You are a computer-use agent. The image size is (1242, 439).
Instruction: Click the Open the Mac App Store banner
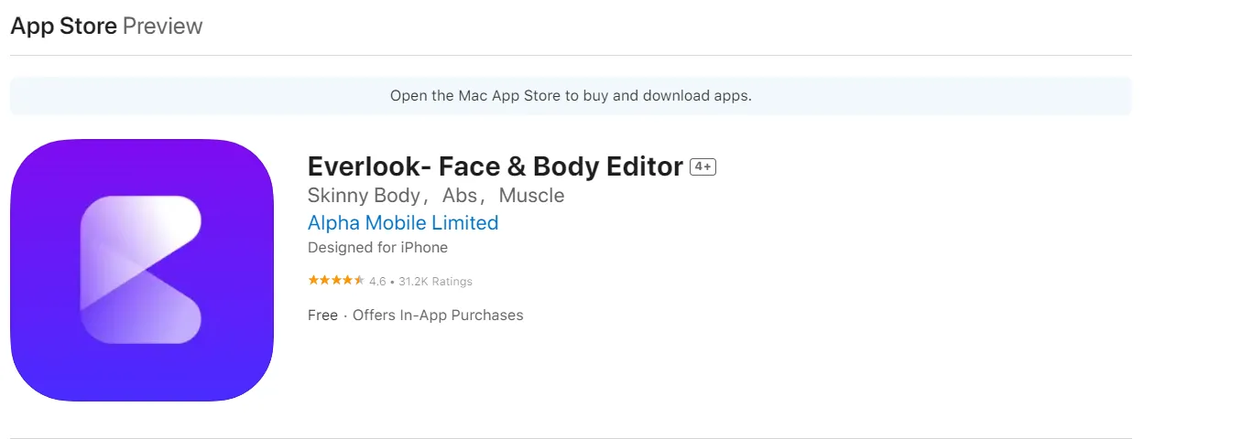571,95
